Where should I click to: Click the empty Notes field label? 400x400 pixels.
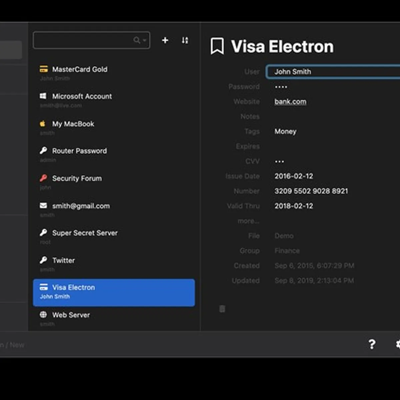tap(250, 116)
